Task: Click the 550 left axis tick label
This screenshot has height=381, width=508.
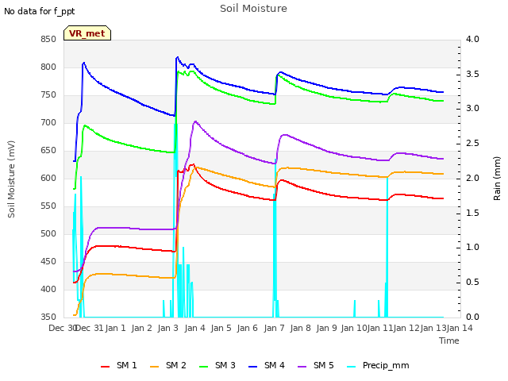Action: tap(48, 206)
